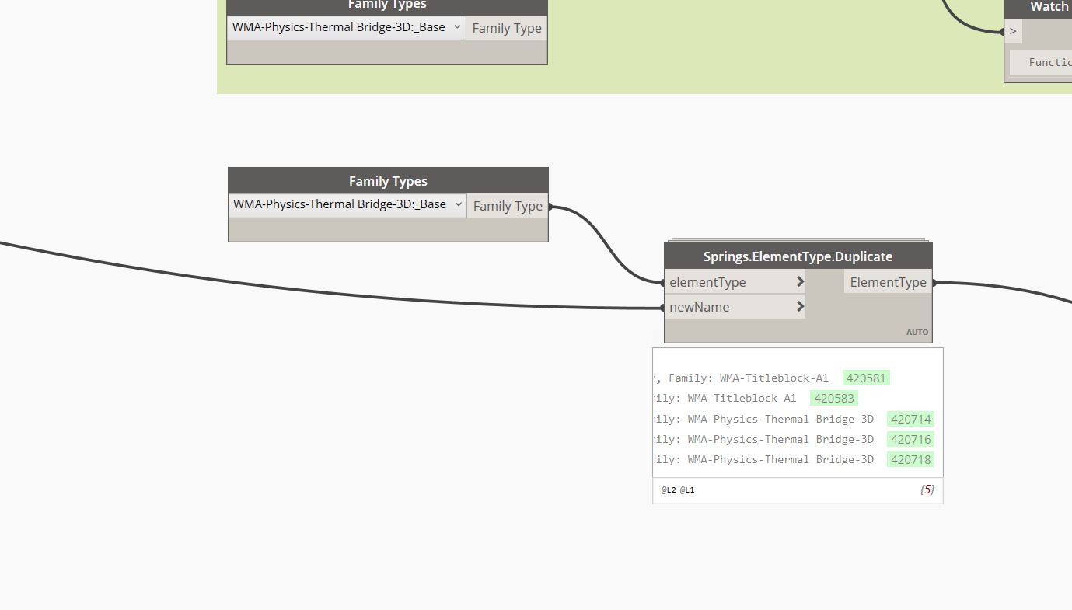Select the Springs.ElementType.Duplicate node header
Image resolution: width=1072 pixels, height=610 pixels.
798,256
